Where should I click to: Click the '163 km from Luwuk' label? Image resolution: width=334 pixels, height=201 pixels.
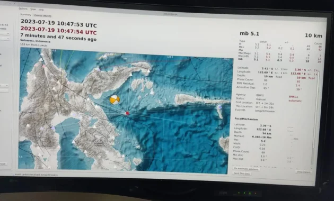33,45
